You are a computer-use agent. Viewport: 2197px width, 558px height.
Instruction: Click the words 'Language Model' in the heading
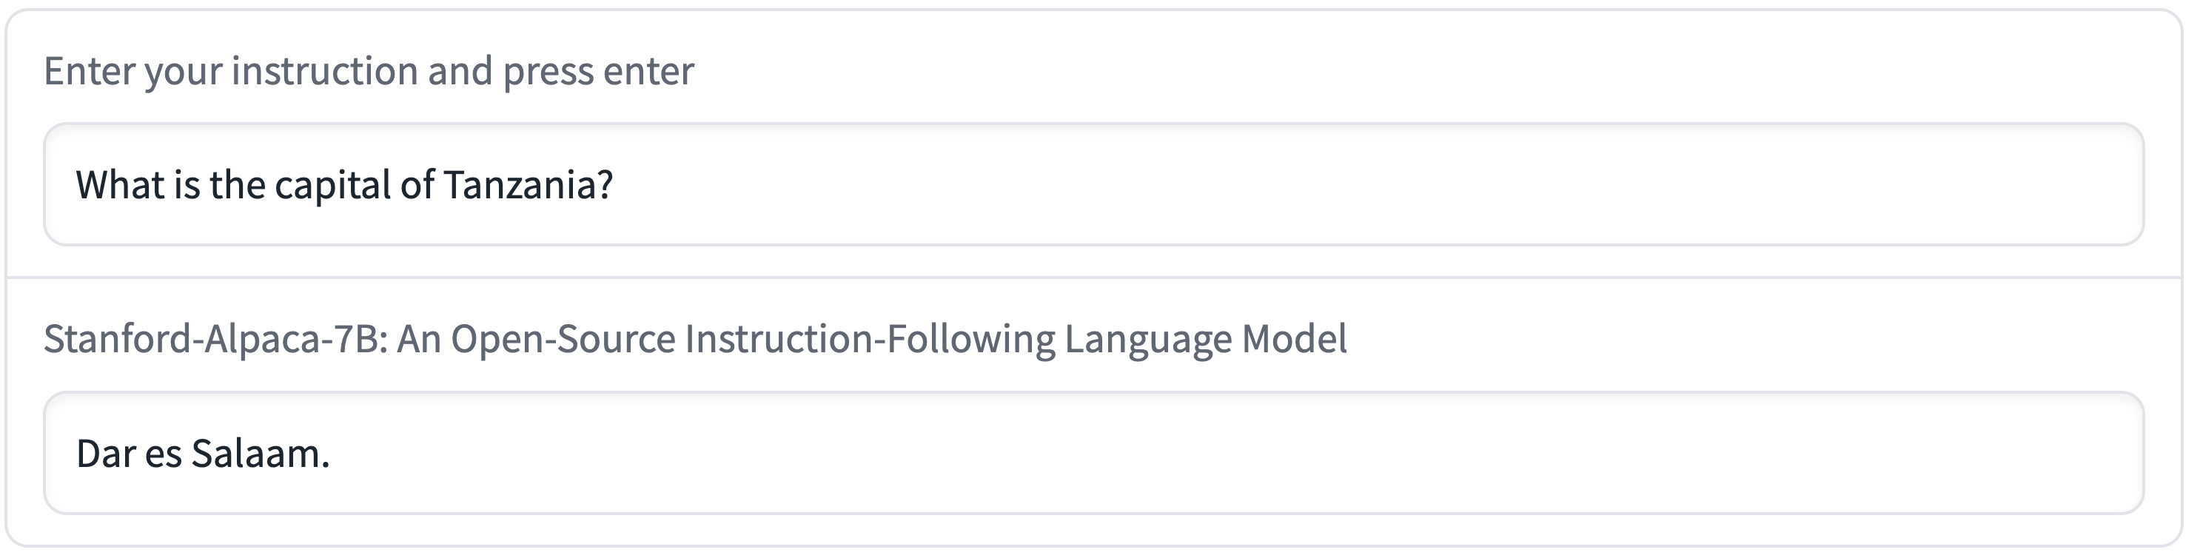[1205, 339]
